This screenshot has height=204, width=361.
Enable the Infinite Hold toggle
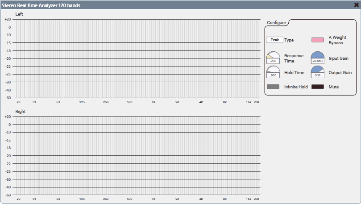(273, 87)
